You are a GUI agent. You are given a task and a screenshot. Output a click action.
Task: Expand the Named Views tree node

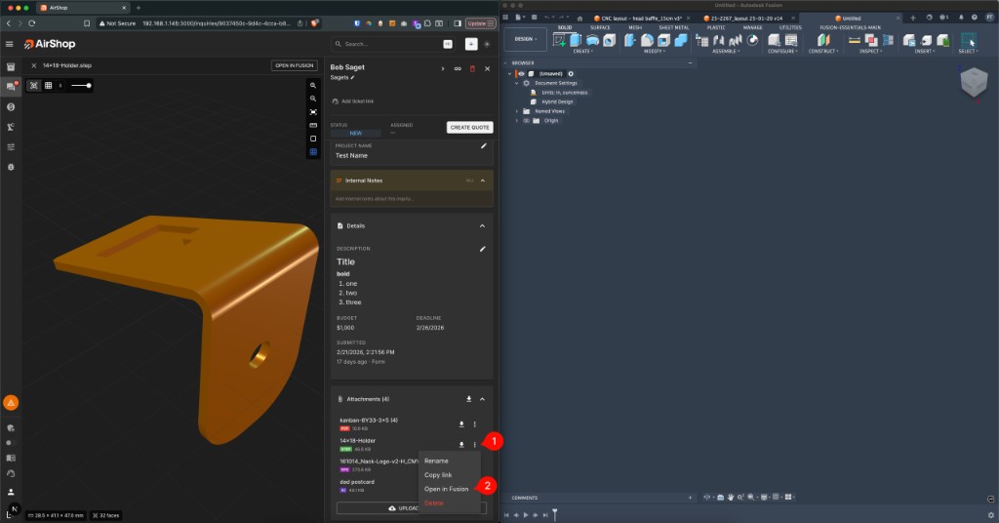coord(516,111)
